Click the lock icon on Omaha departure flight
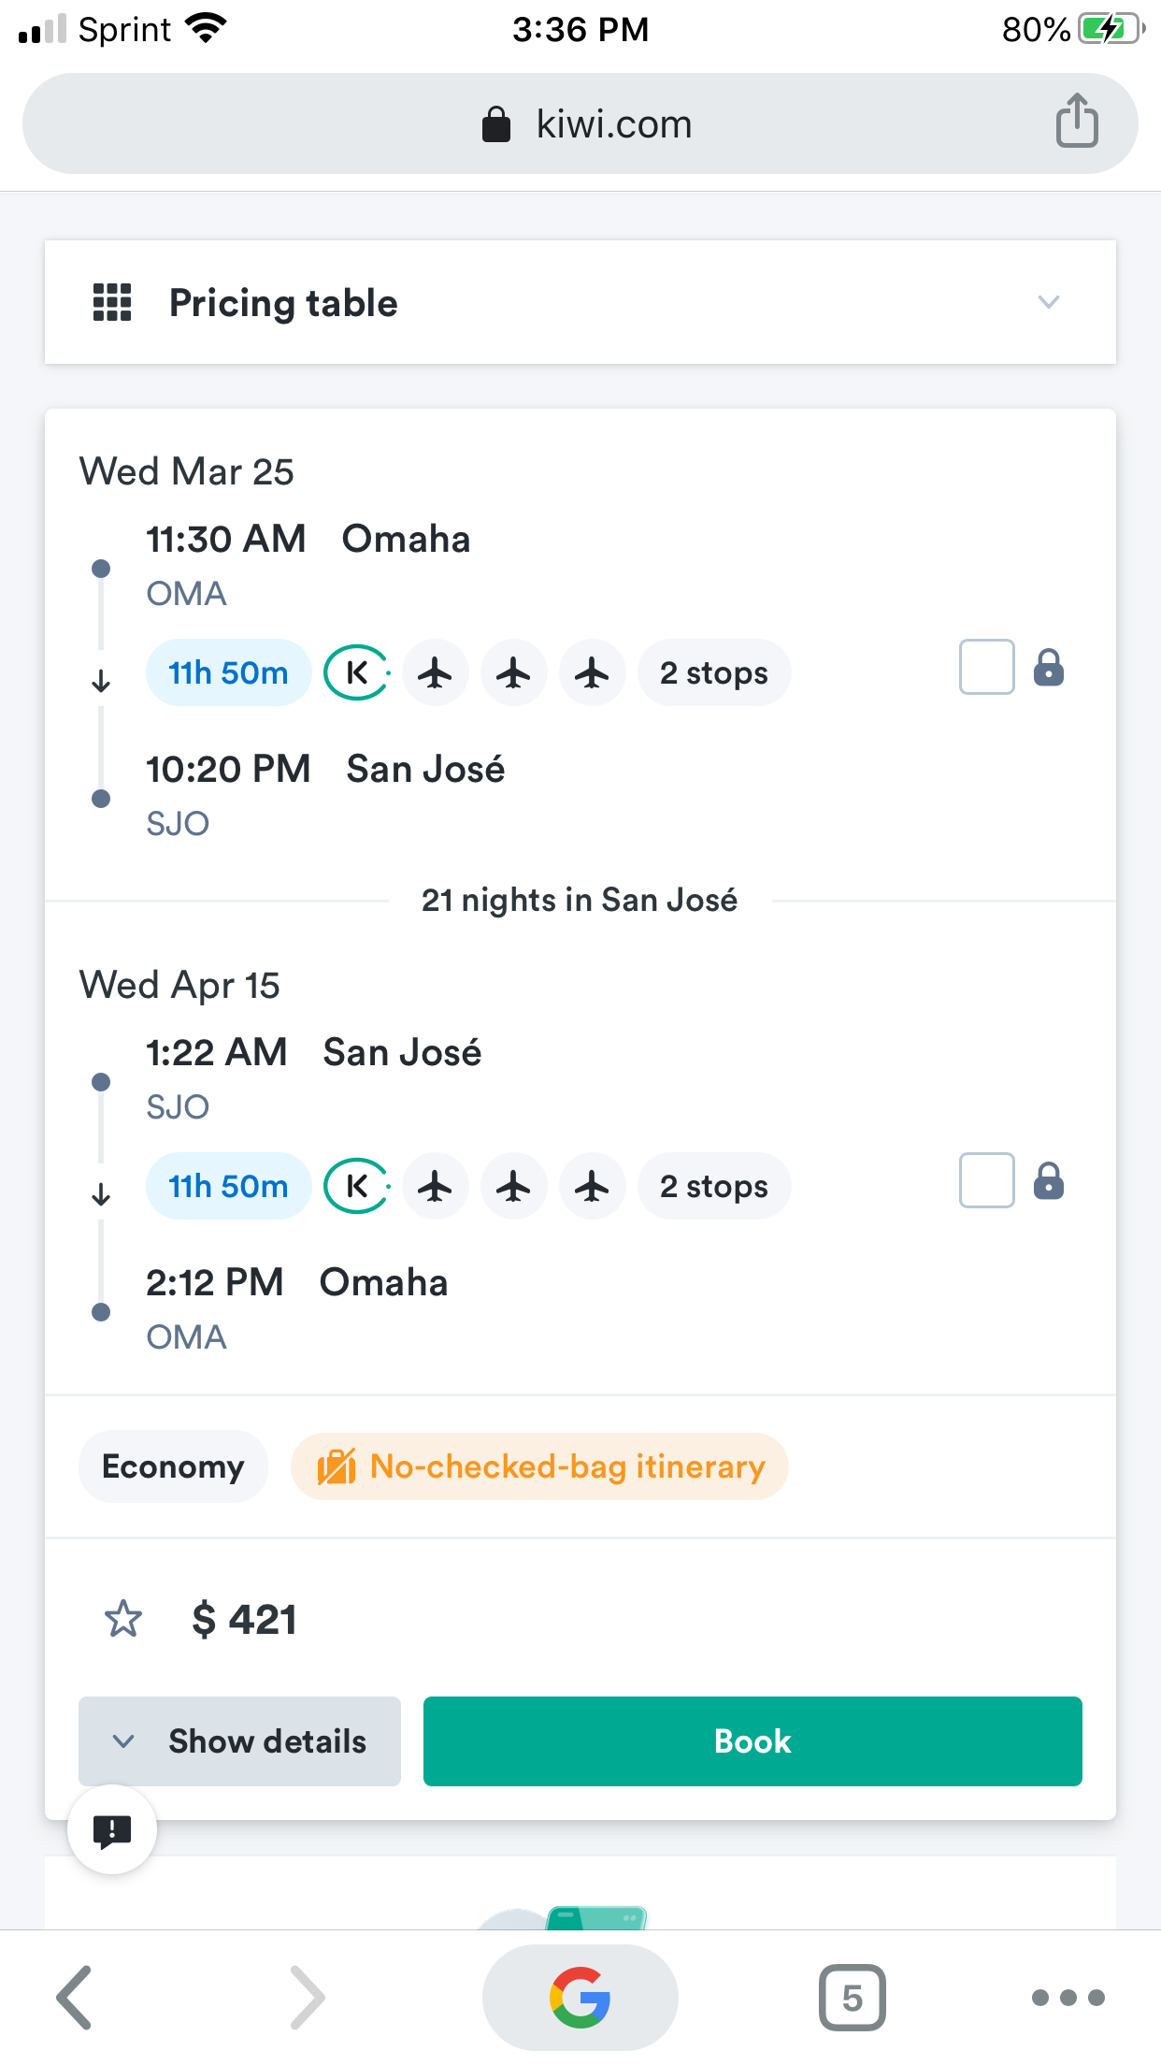The image size is (1161, 2065). [1049, 668]
